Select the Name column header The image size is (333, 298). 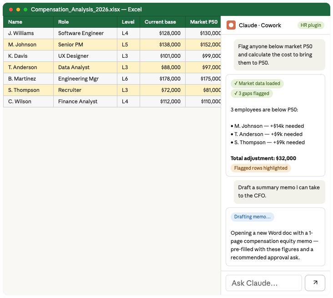(28, 22)
